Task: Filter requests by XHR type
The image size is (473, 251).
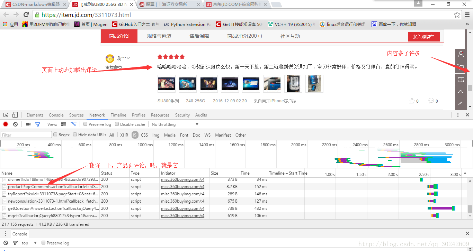Action: (x=124, y=135)
